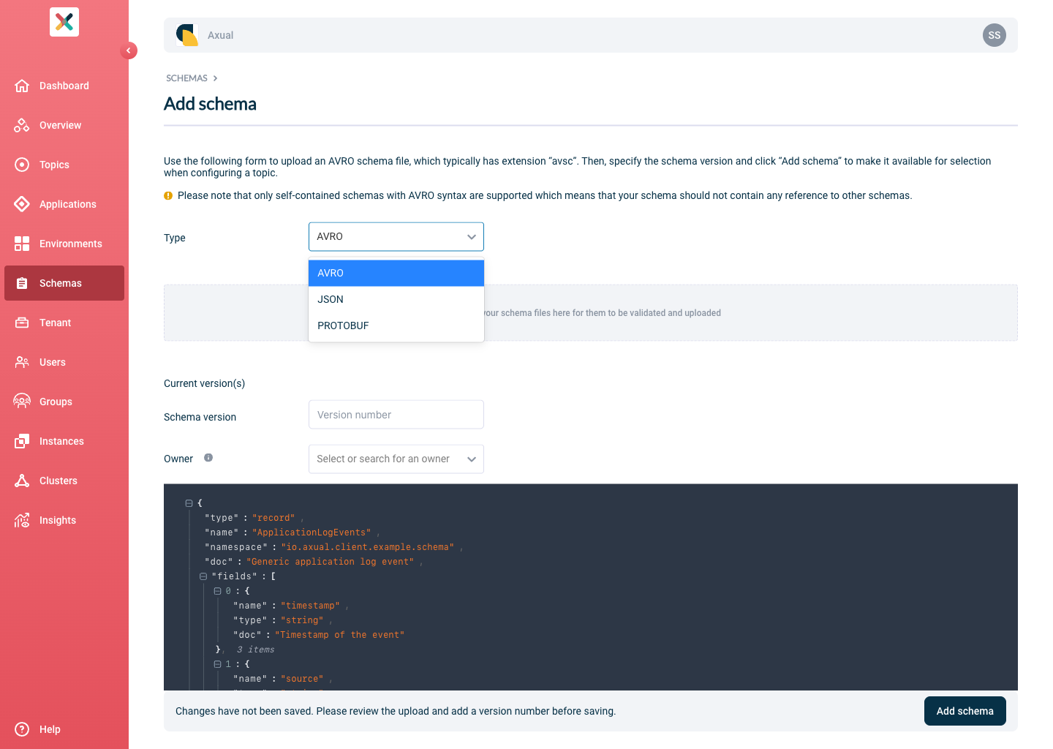This screenshot has width=1053, height=749.
Task: Collapse the root JSON object
Action: click(x=189, y=503)
